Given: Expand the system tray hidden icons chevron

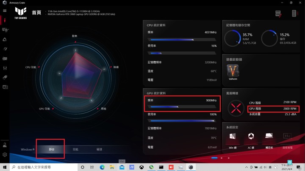Looking at the screenshot, I should tap(247, 167).
